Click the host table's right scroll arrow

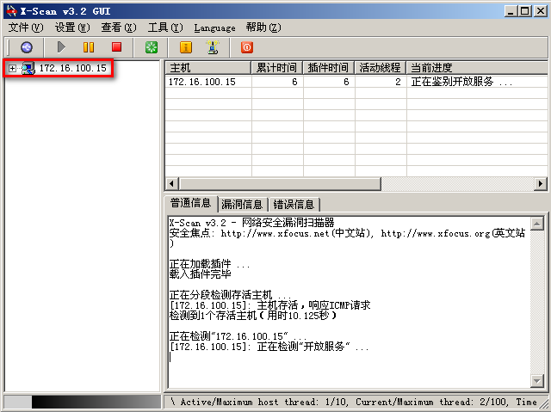540,183
